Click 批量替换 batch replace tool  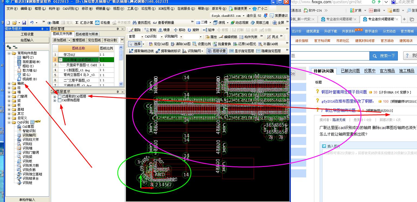(222, 44)
